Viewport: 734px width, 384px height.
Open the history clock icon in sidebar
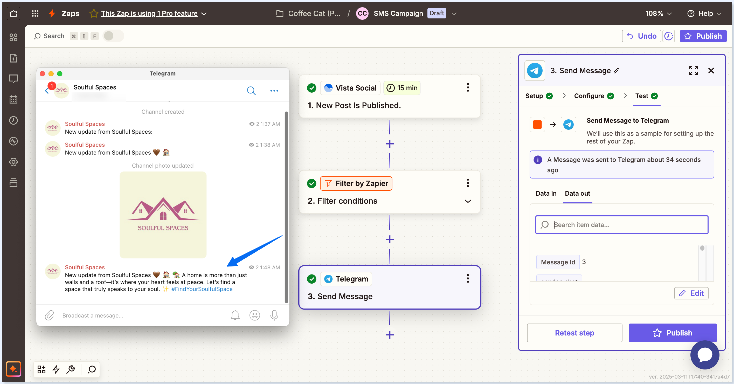[13, 120]
